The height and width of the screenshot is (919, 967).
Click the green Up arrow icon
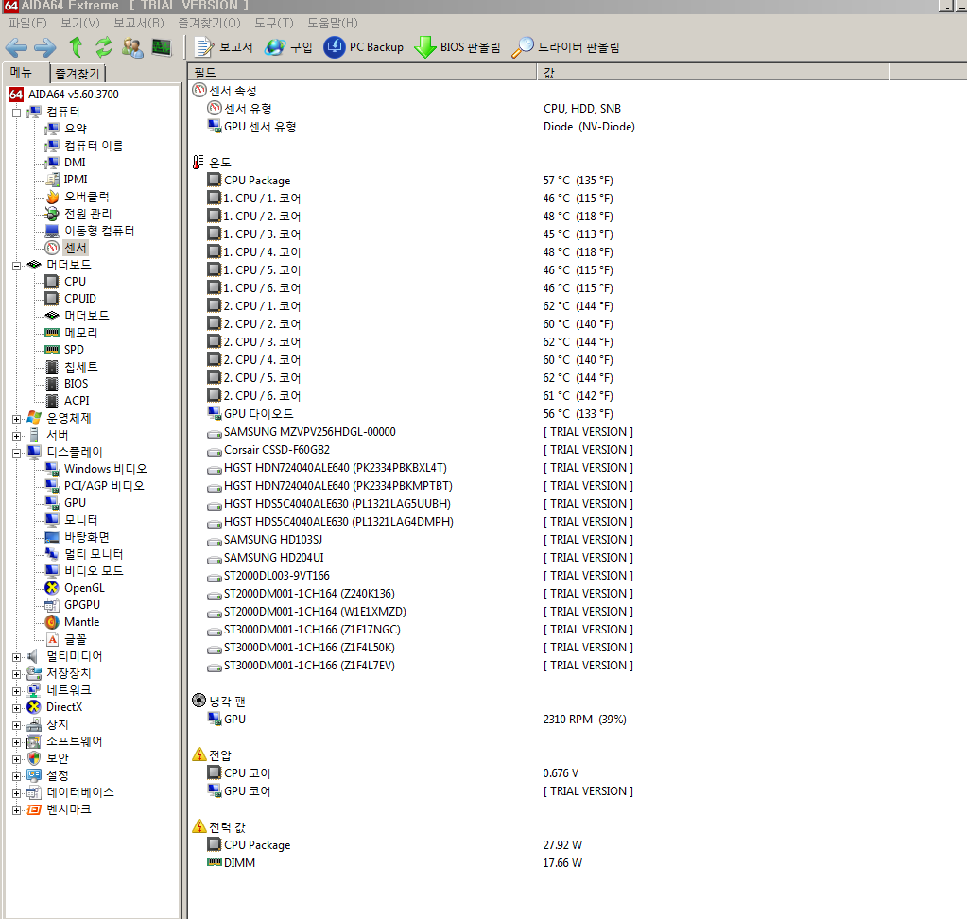pyautogui.click(x=76, y=47)
